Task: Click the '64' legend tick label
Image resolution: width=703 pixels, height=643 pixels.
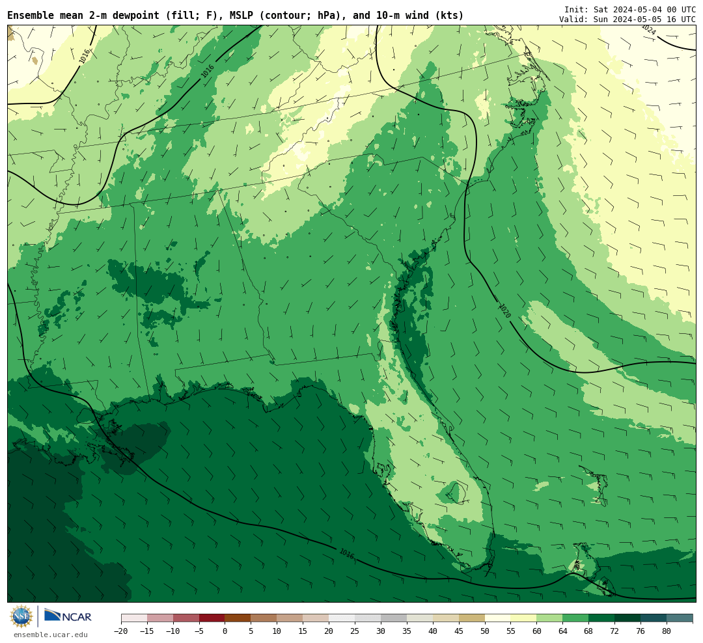Action: pyautogui.click(x=562, y=631)
